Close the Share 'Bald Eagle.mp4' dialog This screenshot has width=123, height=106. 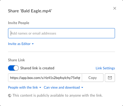pyautogui.click(x=115, y=8)
